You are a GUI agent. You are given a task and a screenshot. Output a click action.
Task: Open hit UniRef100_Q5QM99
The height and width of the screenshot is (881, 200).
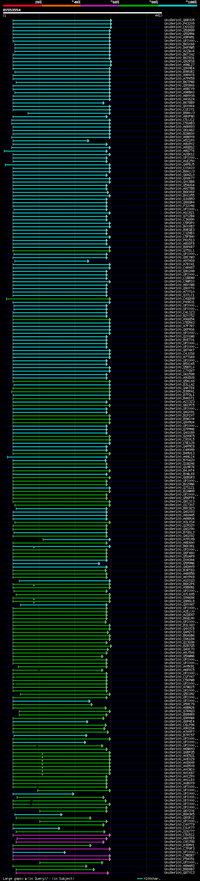[x=179, y=30]
